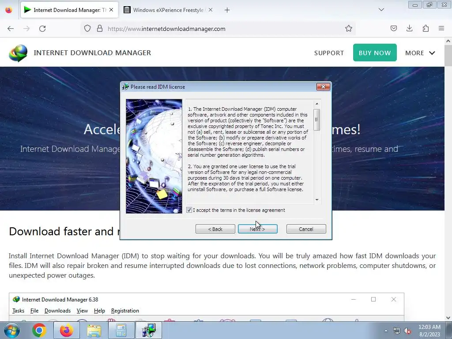Bookmark this page with the star icon
This screenshot has height=339, width=452.
coord(349,28)
